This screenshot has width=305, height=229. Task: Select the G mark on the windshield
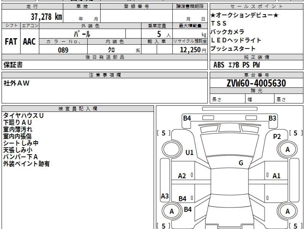[241, 163]
